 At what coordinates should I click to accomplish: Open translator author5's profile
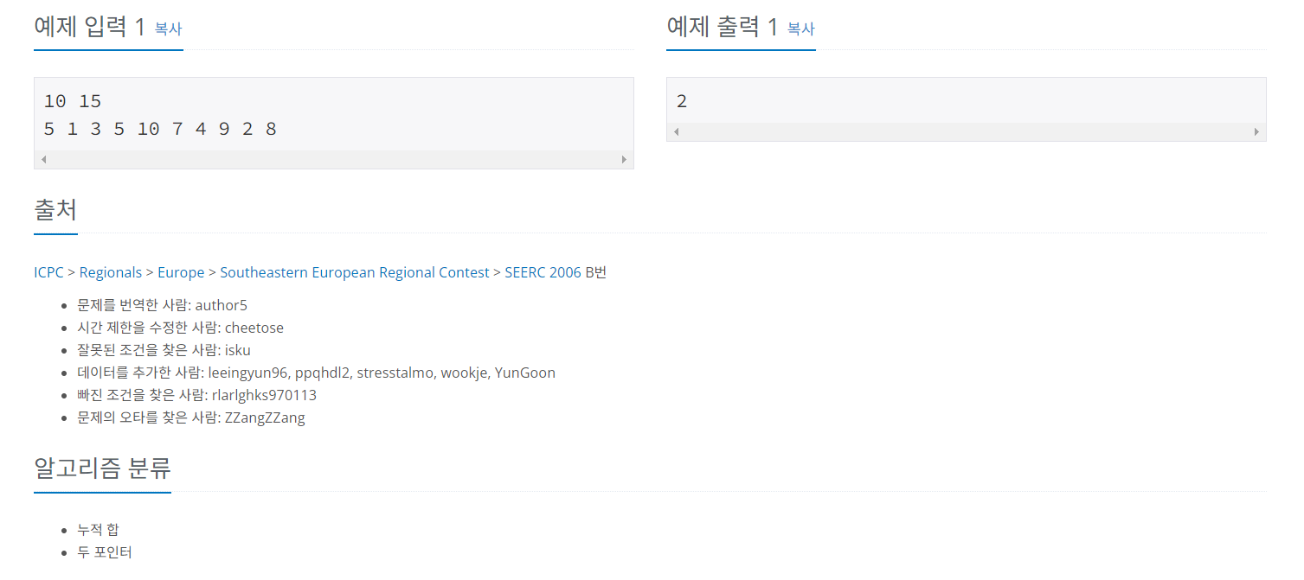pyautogui.click(x=222, y=305)
